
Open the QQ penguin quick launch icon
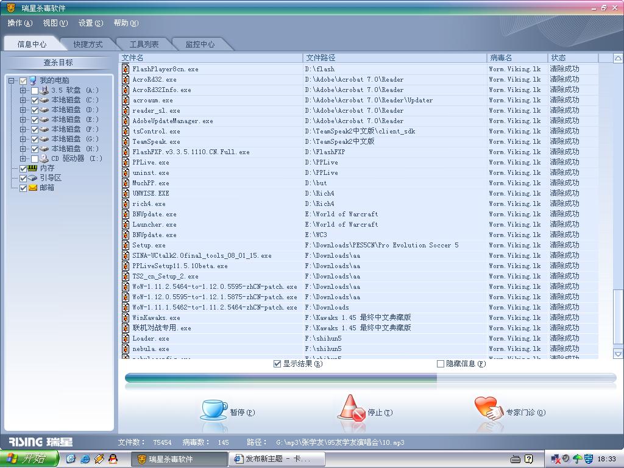(113, 459)
